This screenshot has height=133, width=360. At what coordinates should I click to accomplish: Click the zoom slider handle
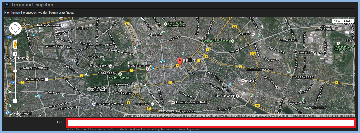15,71
